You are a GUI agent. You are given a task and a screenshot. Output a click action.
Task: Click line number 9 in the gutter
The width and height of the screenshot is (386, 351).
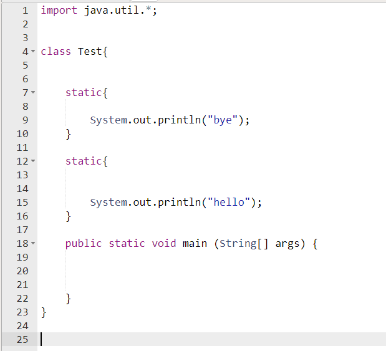point(26,120)
